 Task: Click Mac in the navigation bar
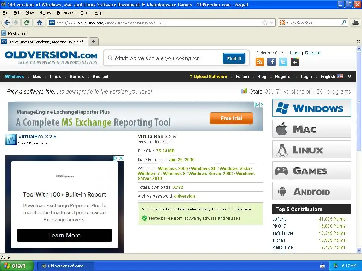pyautogui.click(x=37, y=77)
